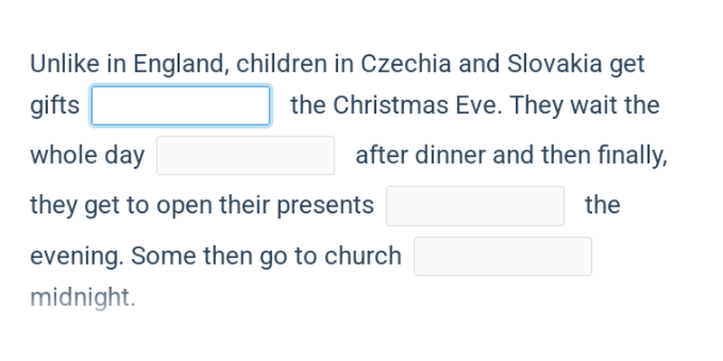Screen dimensions: 723x361
Task: Click the word 'Unlike' in the passage
Action: point(64,63)
